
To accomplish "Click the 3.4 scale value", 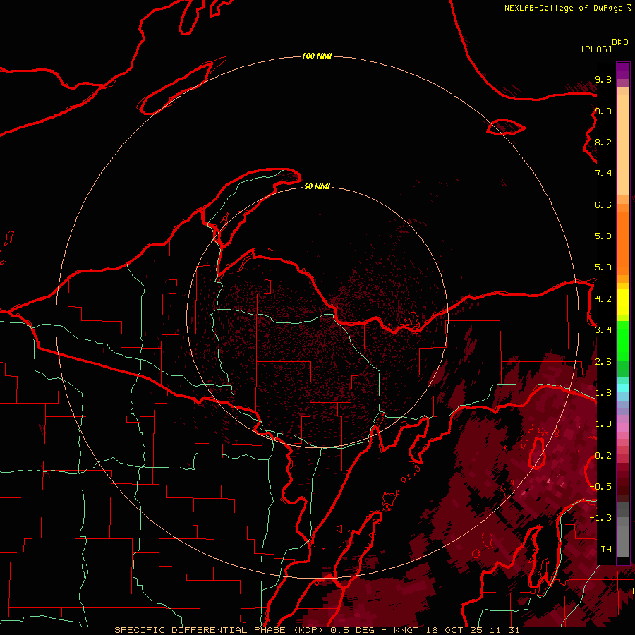I will click(x=603, y=330).
